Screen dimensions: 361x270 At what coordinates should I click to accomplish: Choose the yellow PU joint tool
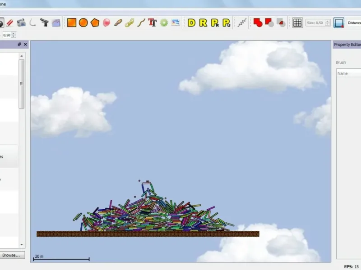tap(227, 23)
